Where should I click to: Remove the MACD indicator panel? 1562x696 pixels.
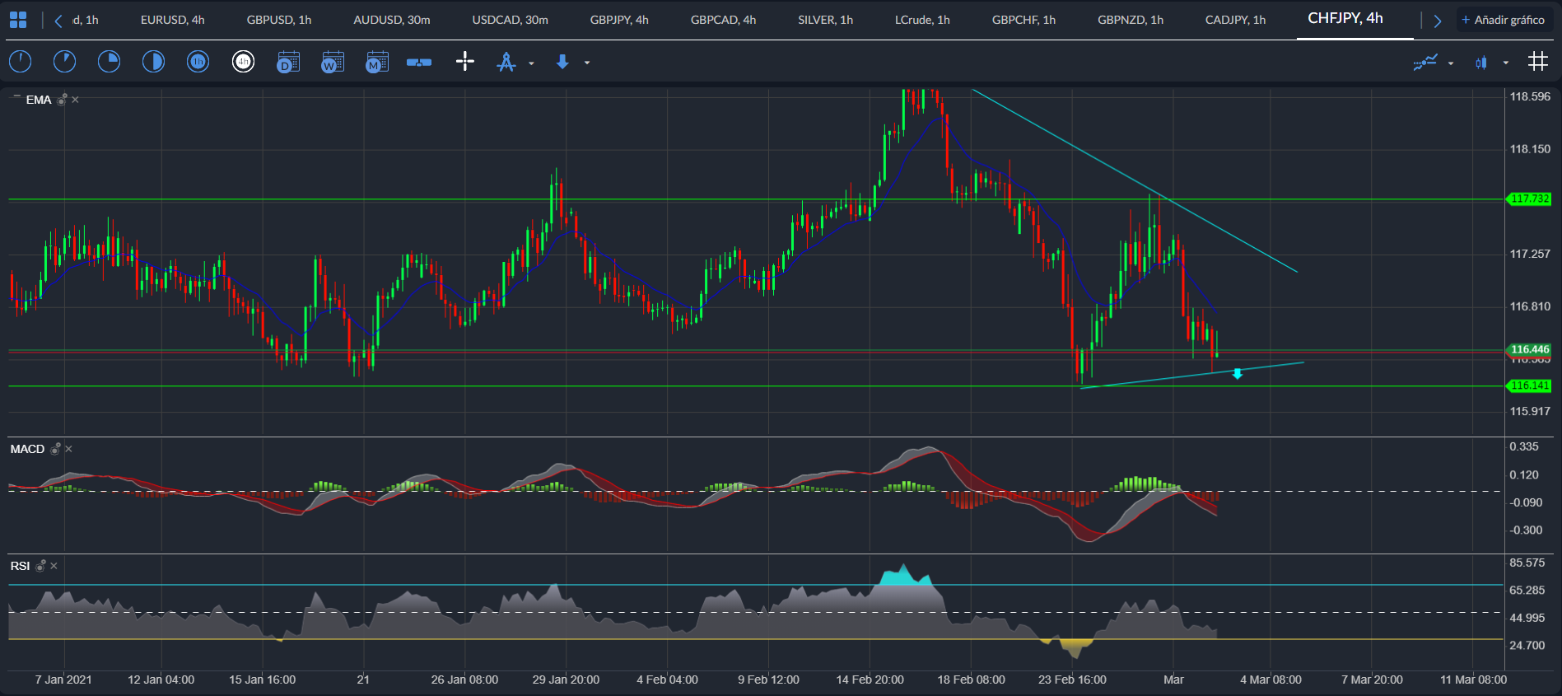[68, 449]
